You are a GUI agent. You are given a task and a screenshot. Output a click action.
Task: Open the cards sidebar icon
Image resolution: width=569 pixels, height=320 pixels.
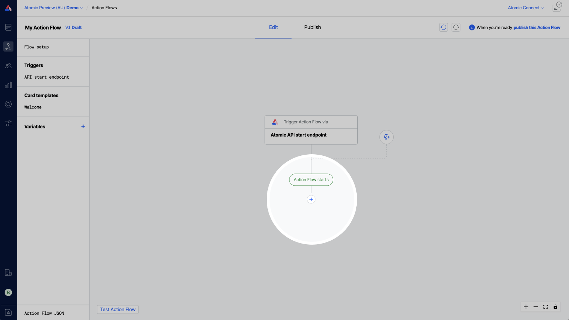[9, 27]
